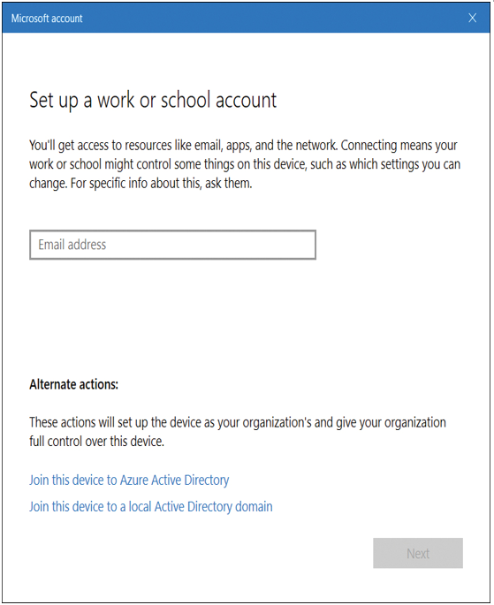
Task: Dismiss the dialog with the X icon
Action: point(472,18)
